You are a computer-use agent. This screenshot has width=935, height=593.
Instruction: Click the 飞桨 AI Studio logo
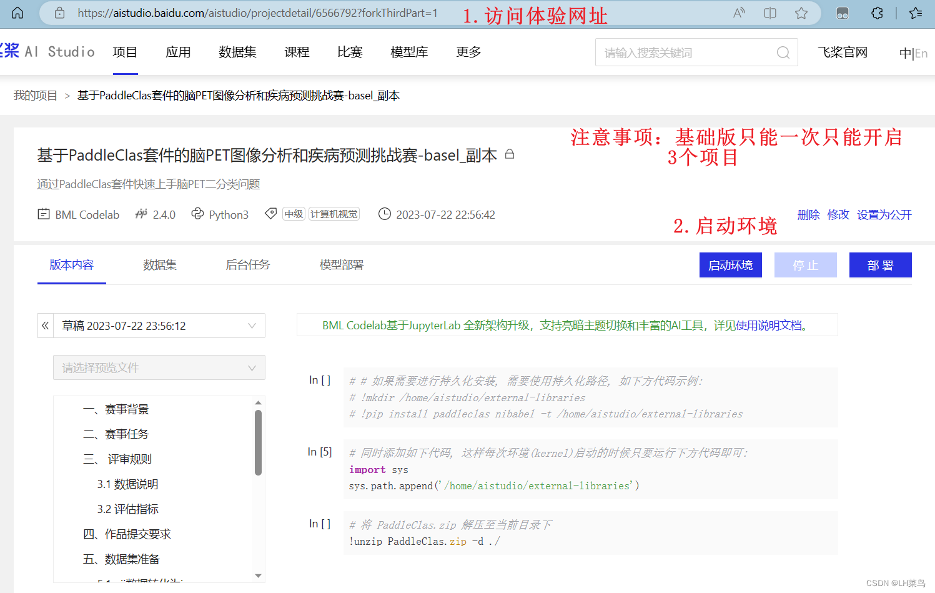(47, 52)
